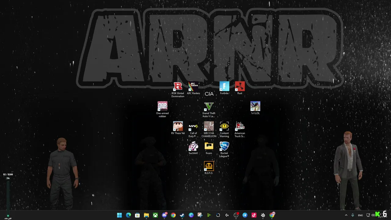
Task: Launch the Rocket League shortcut
Action: [224, 149]
